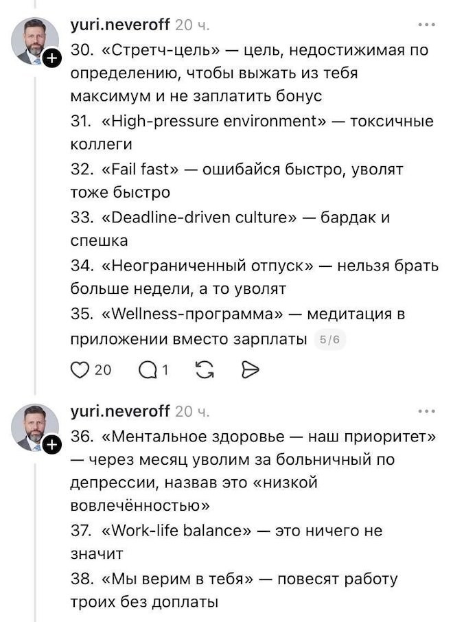Open three-dots menu of the «Стретч-цель» post
The height and width of the screenshot is (622, 453).
point(427,25)
